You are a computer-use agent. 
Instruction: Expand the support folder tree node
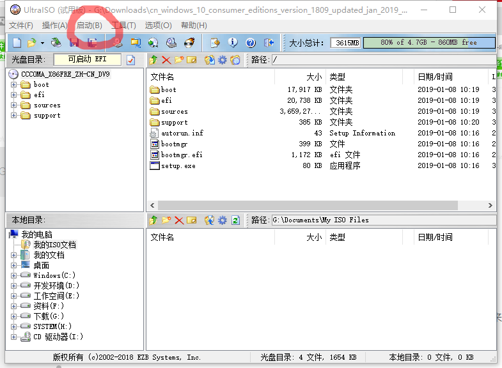[14, 116]
